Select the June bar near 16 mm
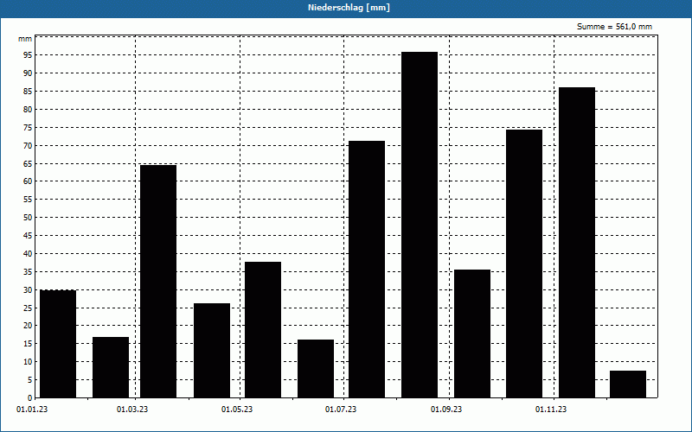The height and width of the screenshot is (432, 692). coord(316,369)
